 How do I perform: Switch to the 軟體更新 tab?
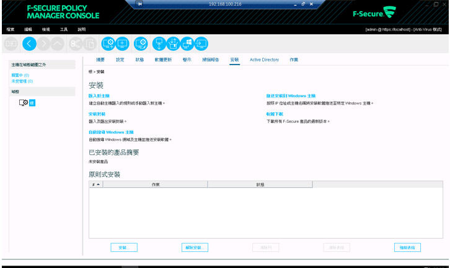(x=163, y=60)
